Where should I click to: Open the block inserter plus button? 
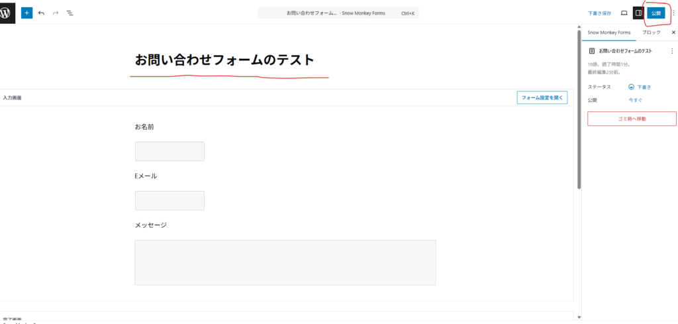(x=26, y=13)
